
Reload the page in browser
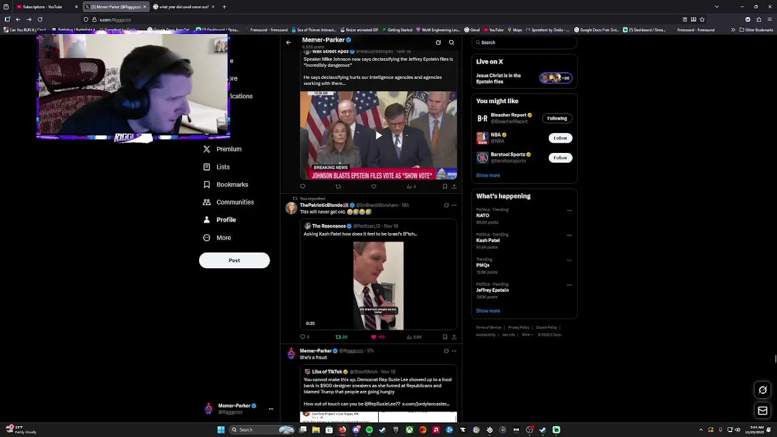(x=40, y=19)
